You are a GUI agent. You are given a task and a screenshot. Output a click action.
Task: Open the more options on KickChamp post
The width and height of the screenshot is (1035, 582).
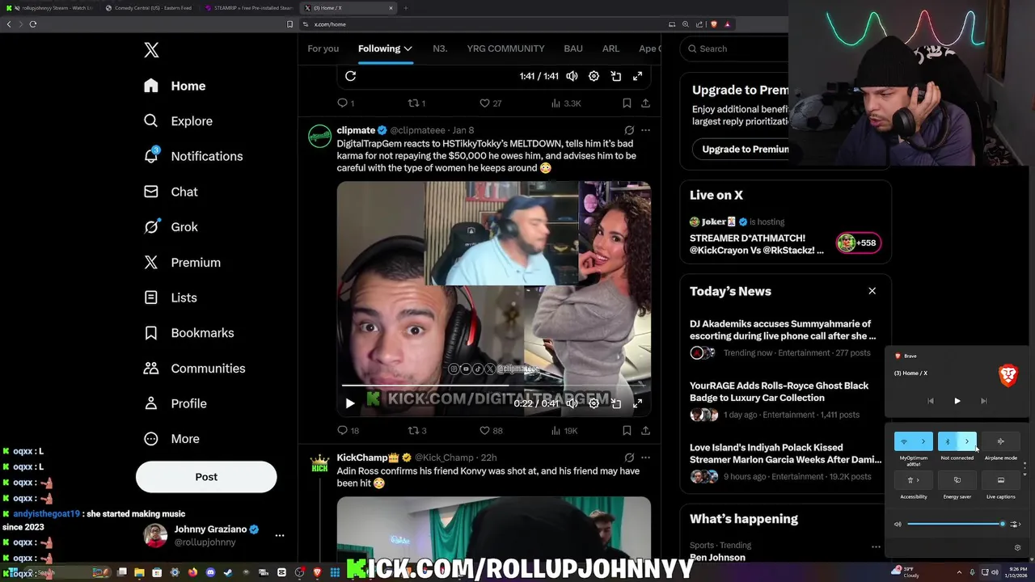645,458
